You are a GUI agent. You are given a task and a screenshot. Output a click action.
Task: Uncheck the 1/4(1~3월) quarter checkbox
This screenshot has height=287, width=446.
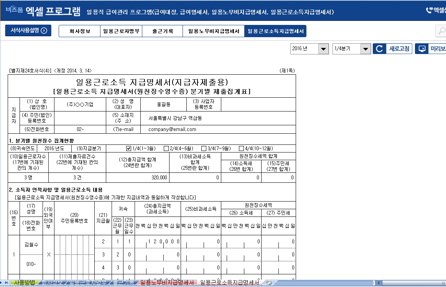point(128,149)
